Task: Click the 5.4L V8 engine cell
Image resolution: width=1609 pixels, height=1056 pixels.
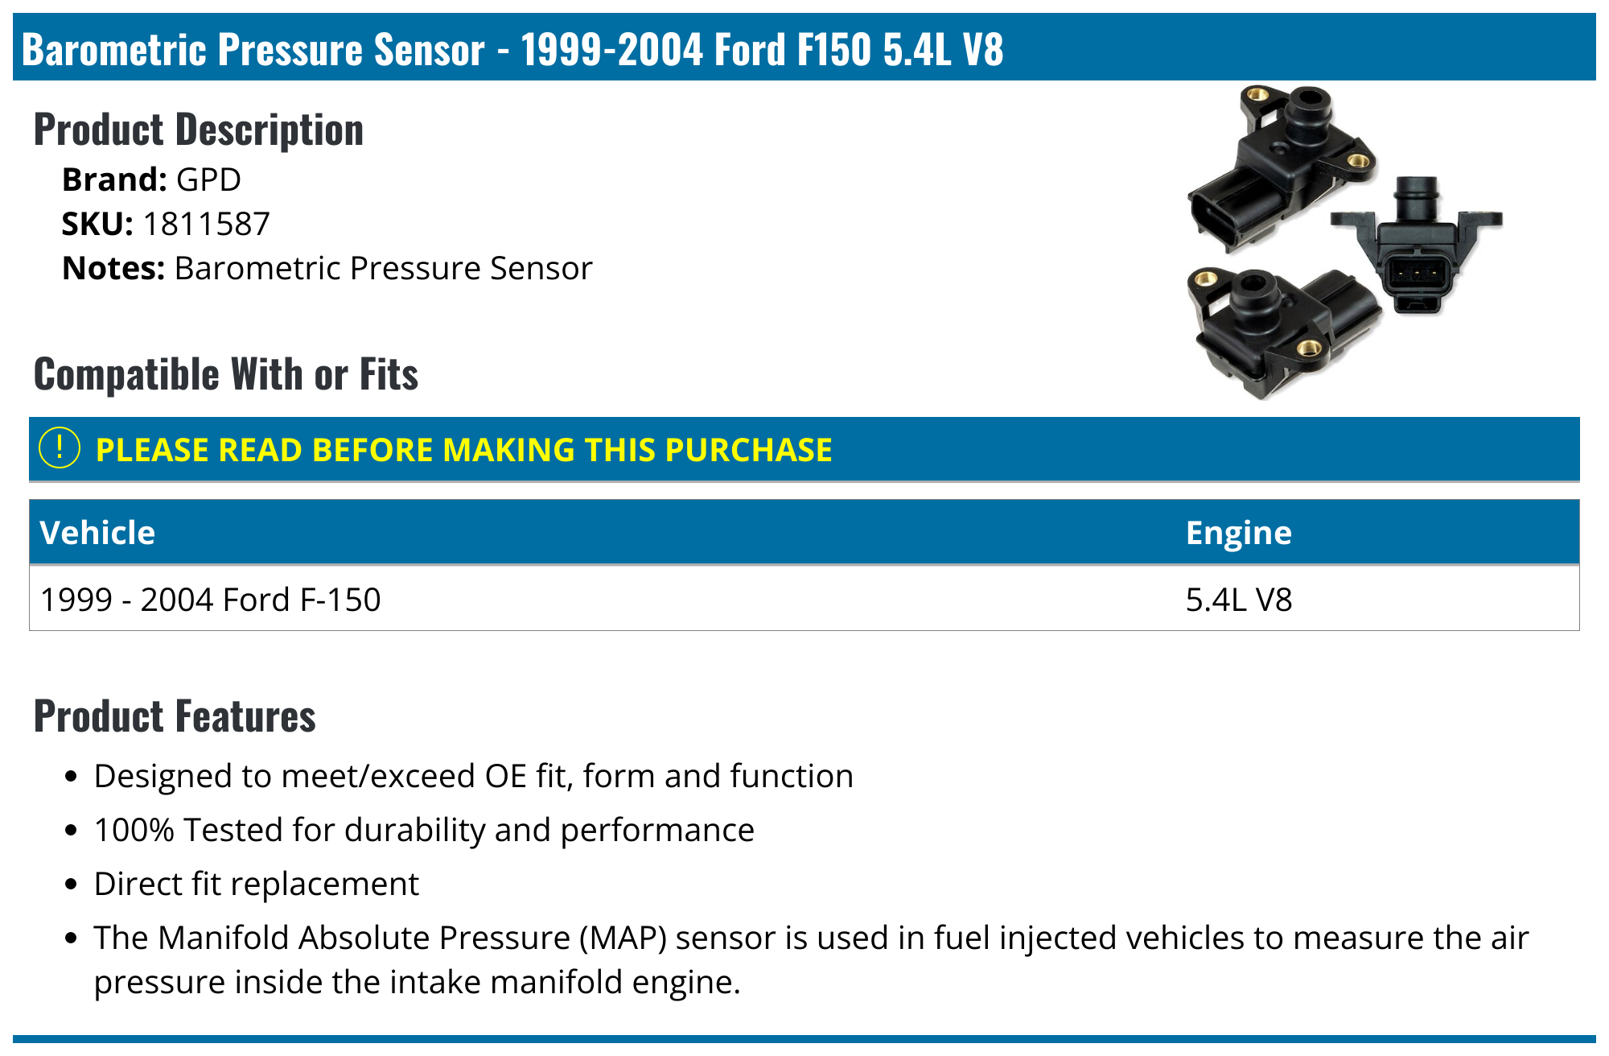Action: point(1238,600)
